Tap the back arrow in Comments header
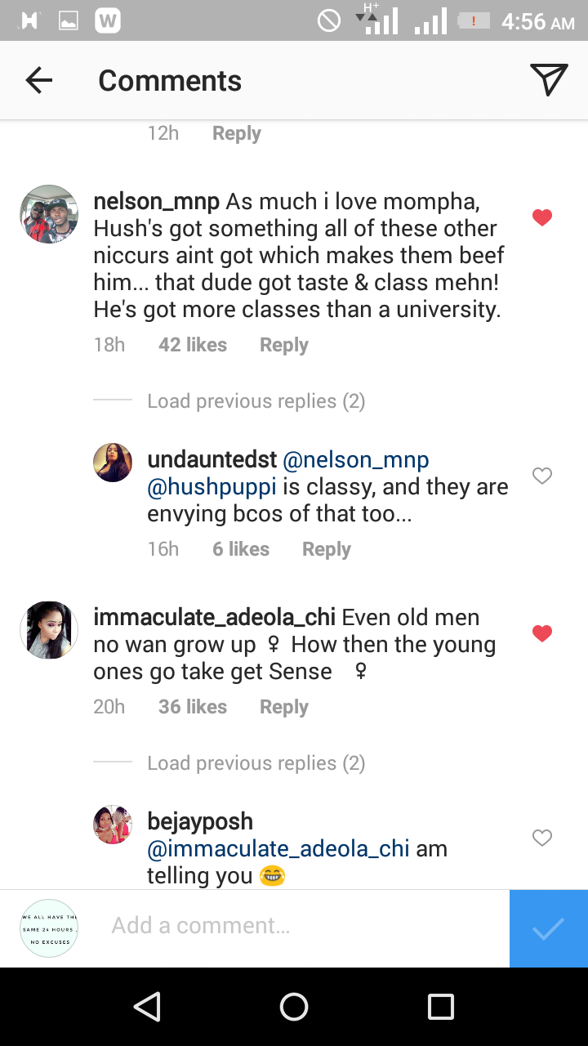This screenshot has height=1046, width=588. [x=38, y=80]
